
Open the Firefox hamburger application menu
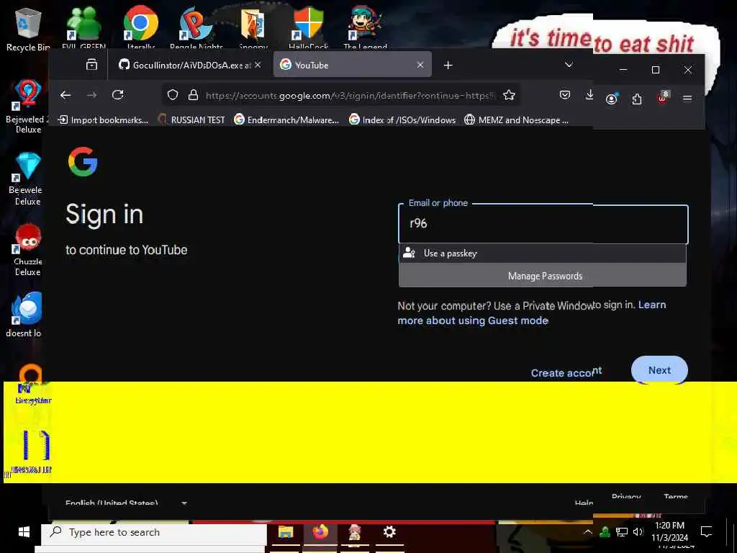(x=687, y=98)
